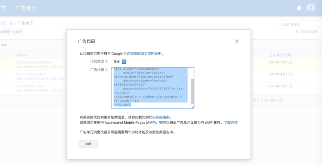
Task: Open the right_bottom_adv ad unit
Action: [30, 86]
